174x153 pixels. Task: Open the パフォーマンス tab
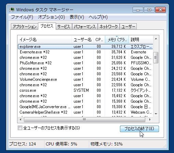pos(85,27)
